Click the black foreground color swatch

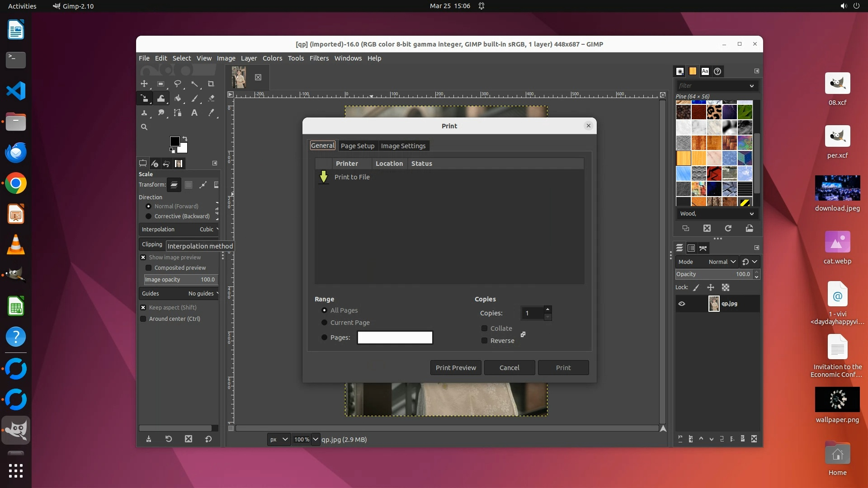175,141
